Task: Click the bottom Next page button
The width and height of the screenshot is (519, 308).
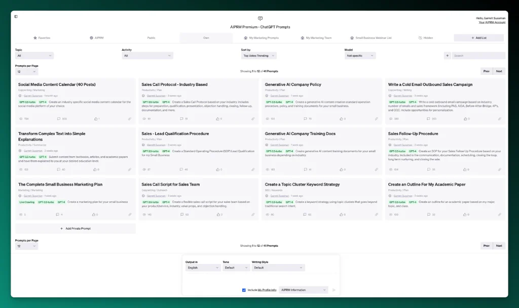Action: click(499, 246)
